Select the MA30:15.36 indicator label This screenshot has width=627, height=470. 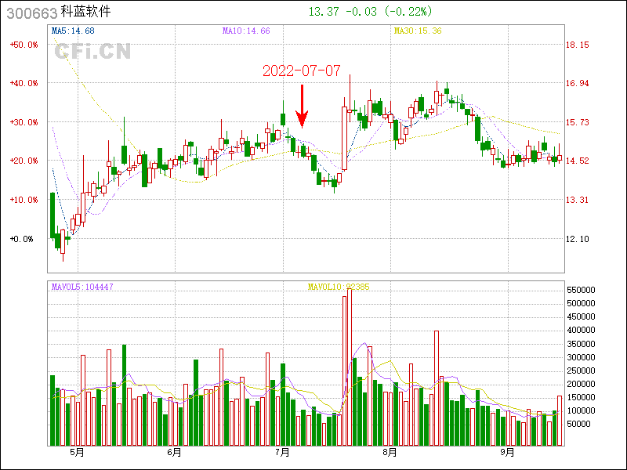(x=418, y=31)
